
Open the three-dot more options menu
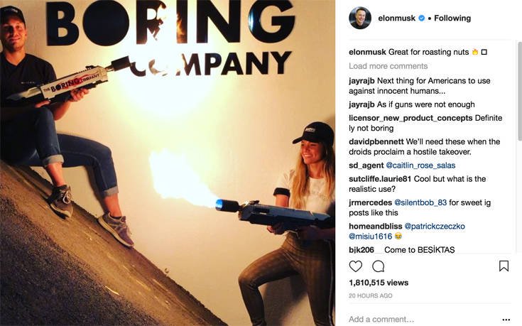point(506,320)
